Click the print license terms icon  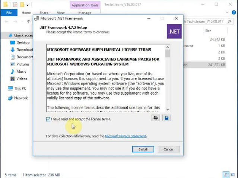click(x=156, y=118)
